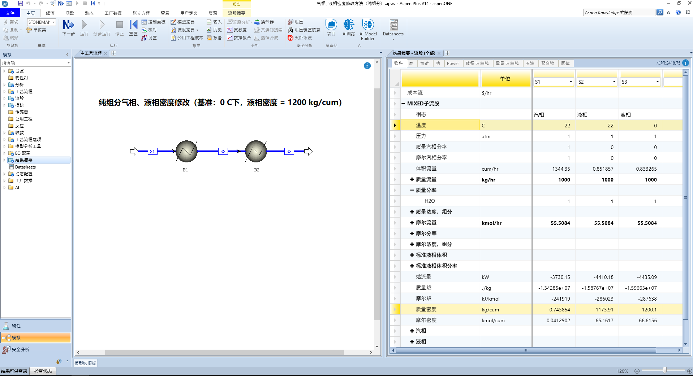Viewport: 693px width, 376px height.
Task: Open Pressure Relief (泄压) analysis
Action: tap(296, 22)
